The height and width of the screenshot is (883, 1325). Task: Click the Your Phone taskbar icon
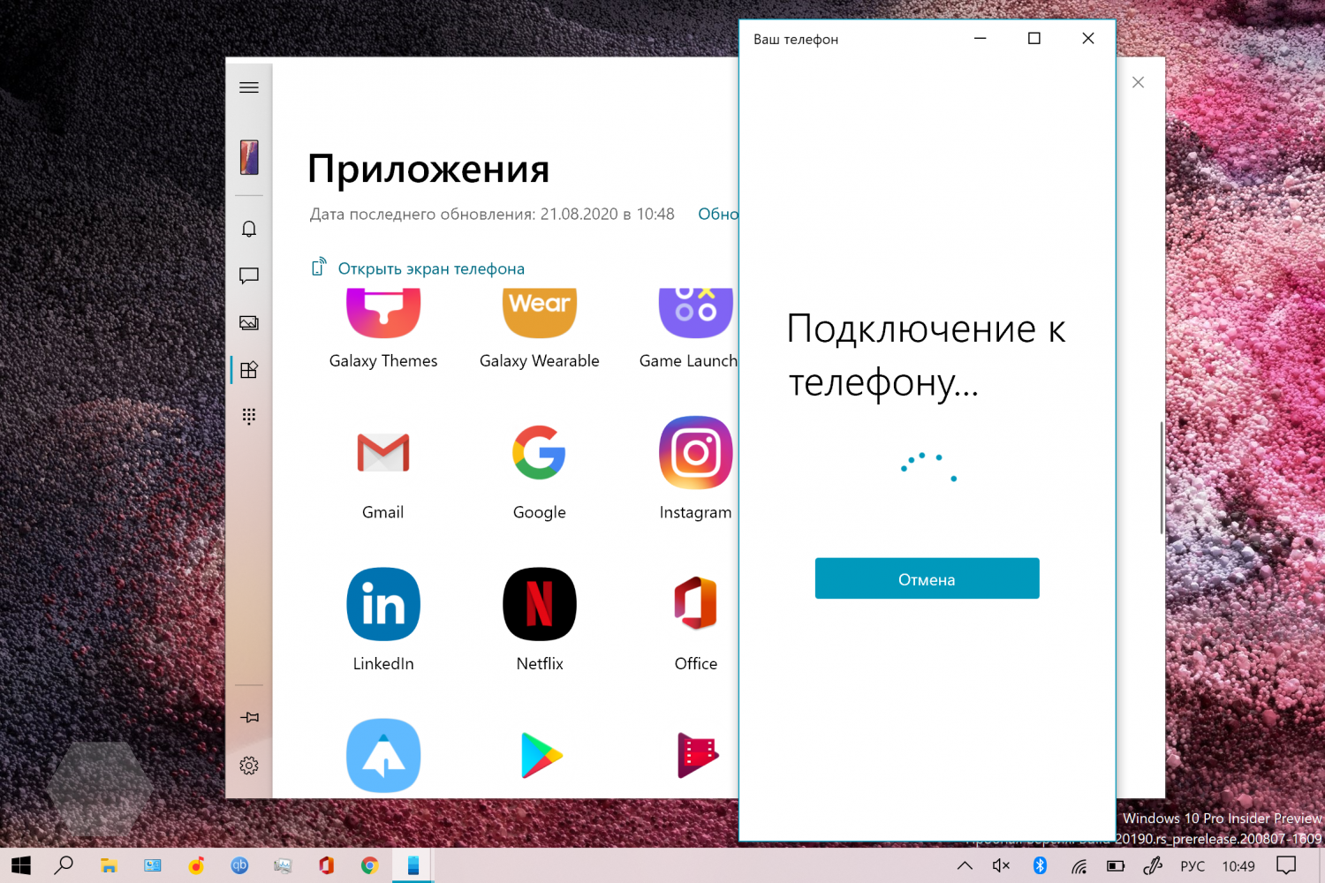(x=413, y=865)
